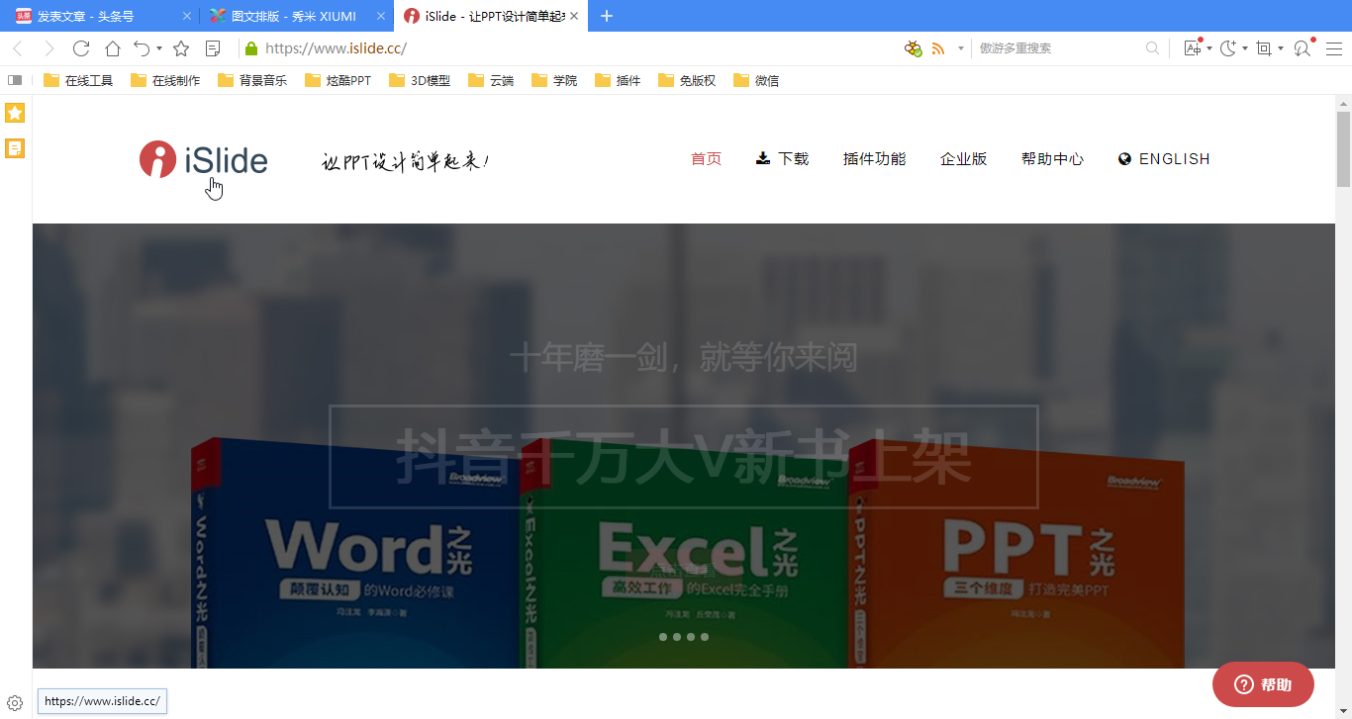This screenshot has height=719, width=1352.
Task: Reload the current page
Action: pyautogui.click(x=81, y=48)
